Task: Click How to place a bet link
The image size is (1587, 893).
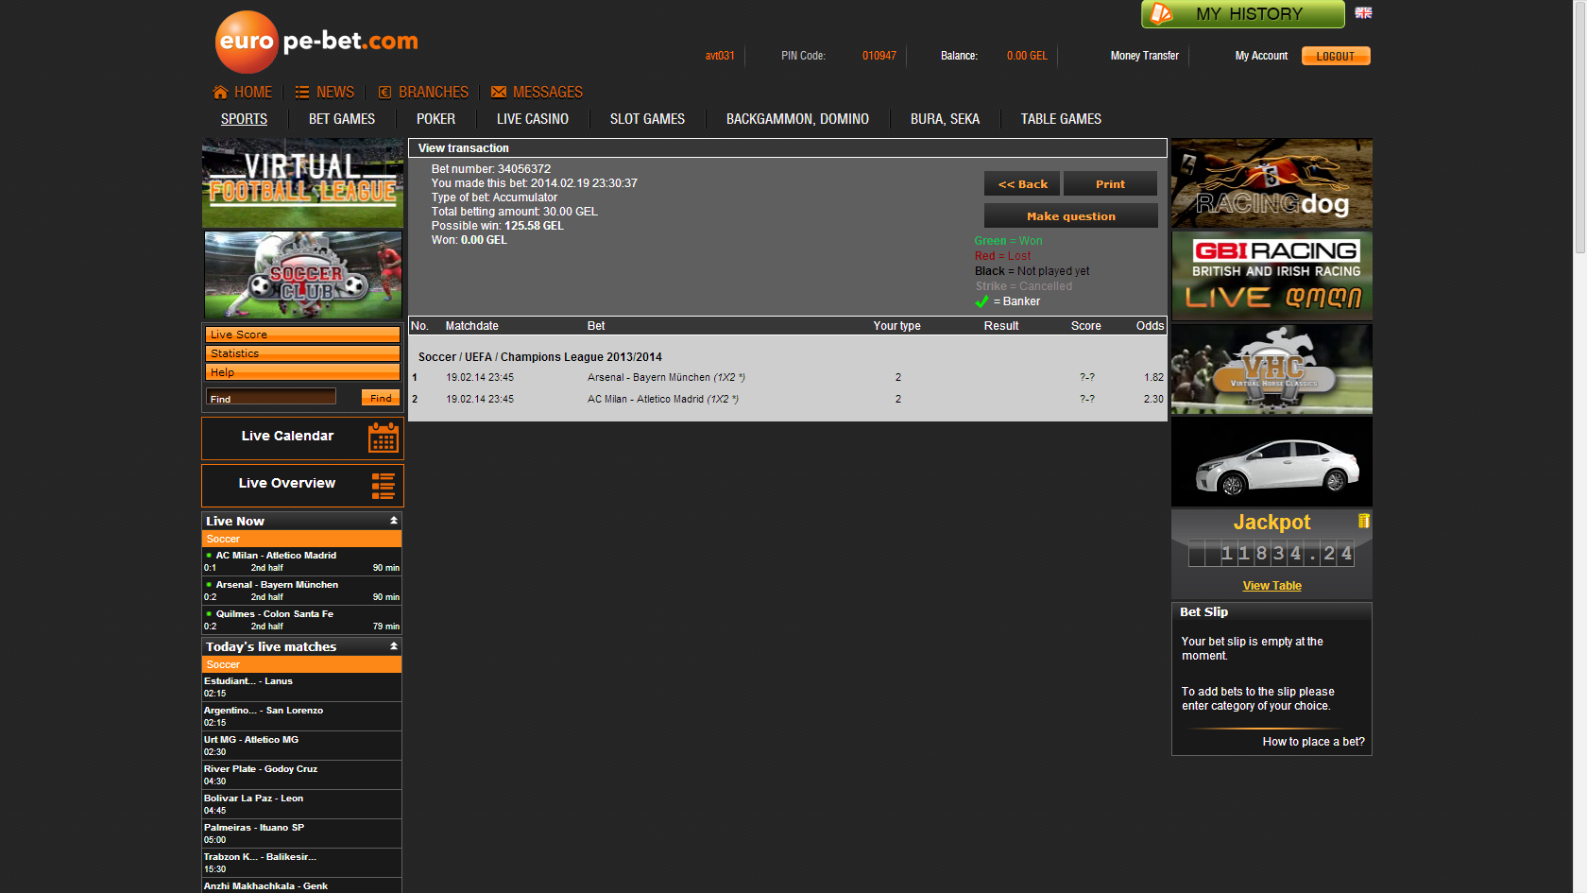Action: tap(1313, 742)
